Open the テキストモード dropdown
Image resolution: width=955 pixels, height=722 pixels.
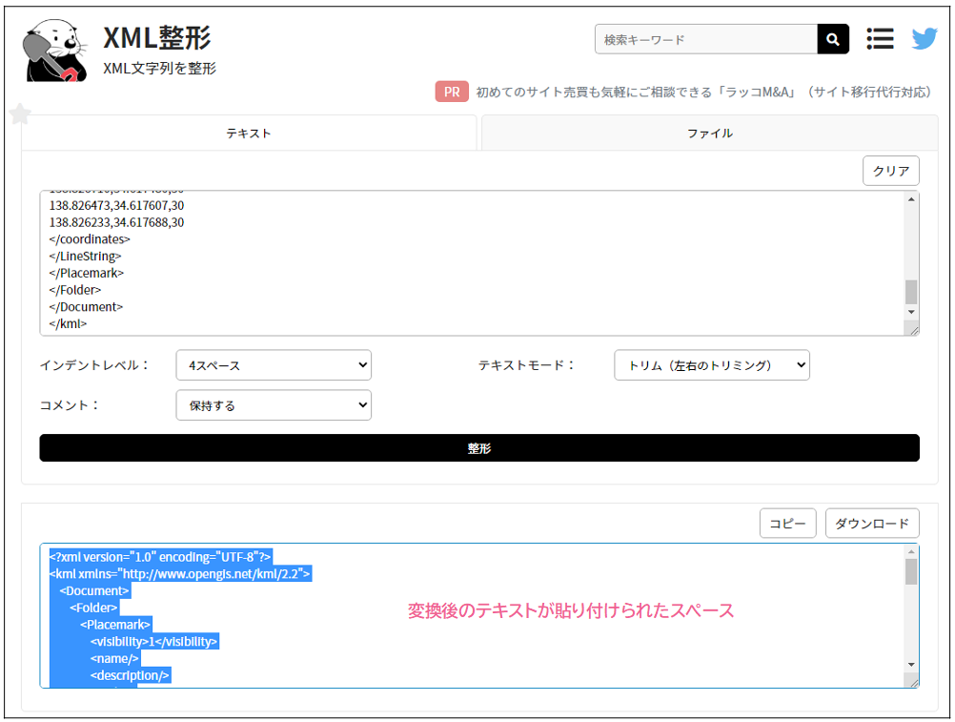click(711, 365)
